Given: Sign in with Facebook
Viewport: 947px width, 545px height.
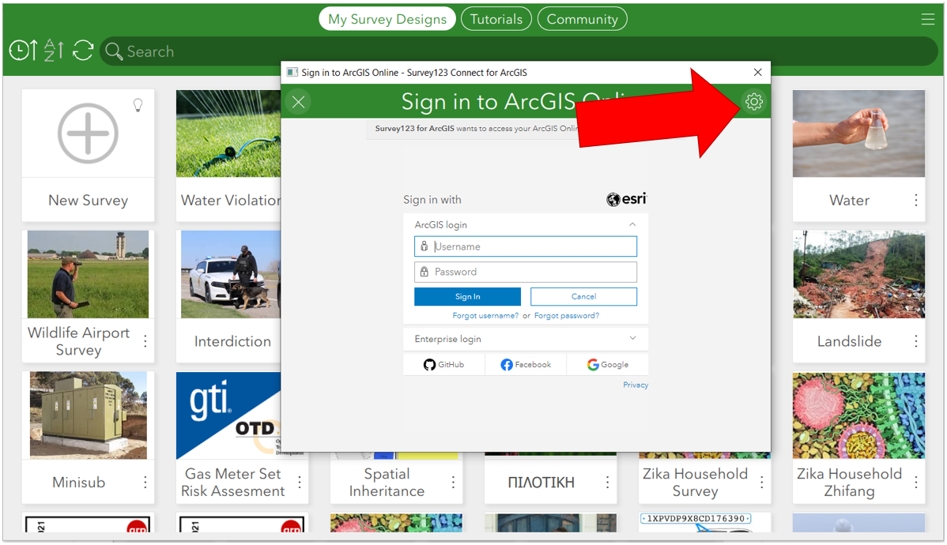Looking at the screenshot, I should point(526,365).
